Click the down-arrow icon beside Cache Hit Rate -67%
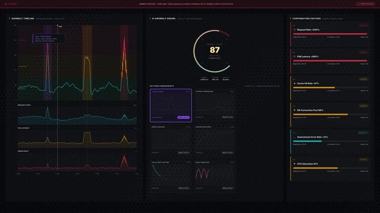 point(295,83)
